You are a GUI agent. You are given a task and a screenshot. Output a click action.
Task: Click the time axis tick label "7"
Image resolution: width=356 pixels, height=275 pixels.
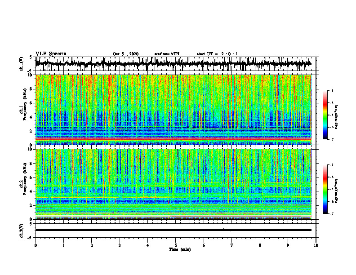pyautogui.click(x=232, y=245)
